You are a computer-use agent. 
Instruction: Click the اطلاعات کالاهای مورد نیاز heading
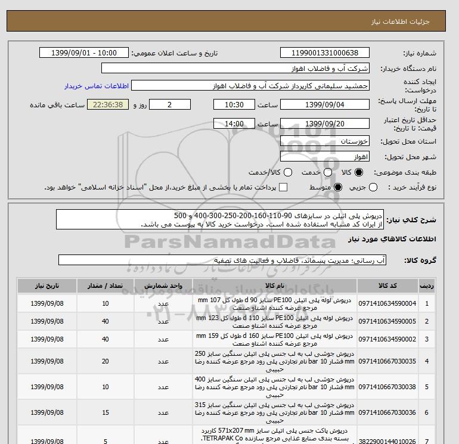(x=392, y=239)
